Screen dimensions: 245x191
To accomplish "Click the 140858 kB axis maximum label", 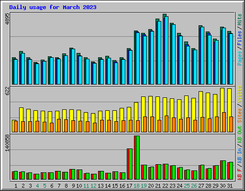I will pos(7,143).
